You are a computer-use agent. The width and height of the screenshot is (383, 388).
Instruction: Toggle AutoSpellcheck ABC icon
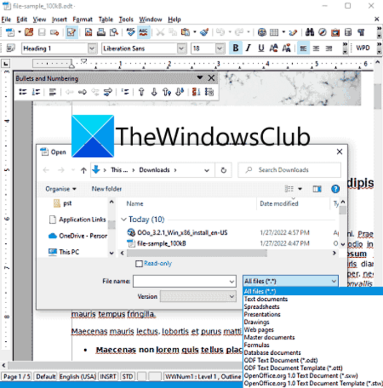(143, 32)
